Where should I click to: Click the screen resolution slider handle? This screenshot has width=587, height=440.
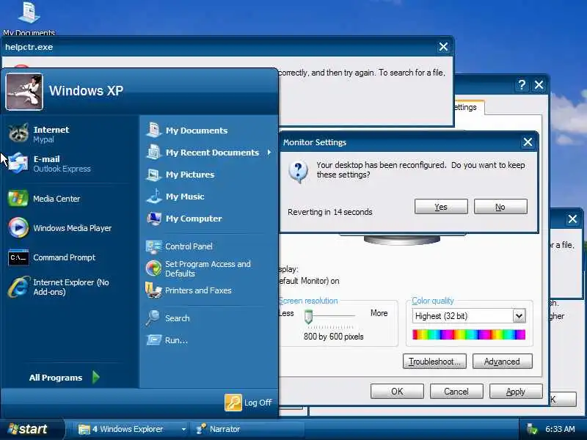308,317
